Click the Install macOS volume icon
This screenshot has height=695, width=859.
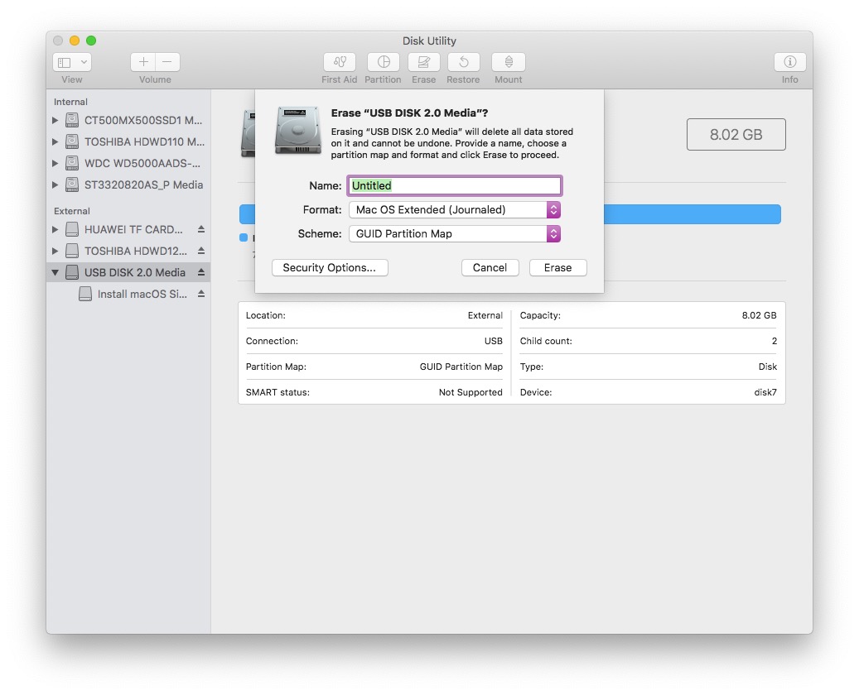point(85,294)
